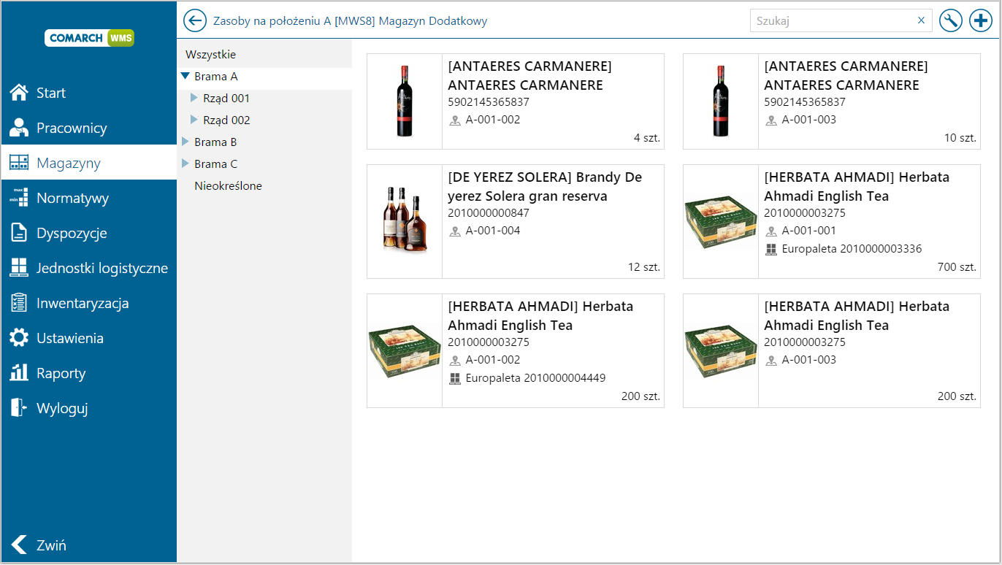The height and width of the screenshot is (565, 1002).
Task: Select Rząd 002 tree label
Action: pos(226,120)
